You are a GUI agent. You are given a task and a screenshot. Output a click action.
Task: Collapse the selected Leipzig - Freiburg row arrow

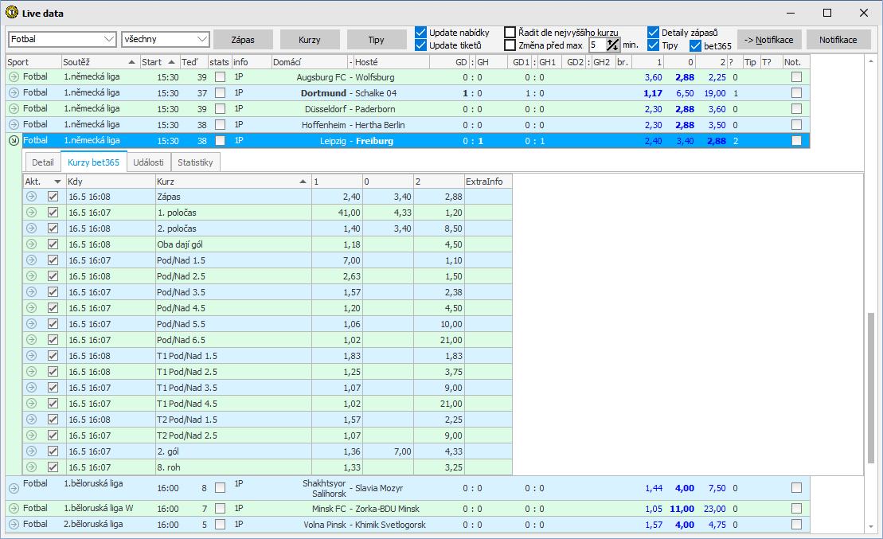click(14, 141)
